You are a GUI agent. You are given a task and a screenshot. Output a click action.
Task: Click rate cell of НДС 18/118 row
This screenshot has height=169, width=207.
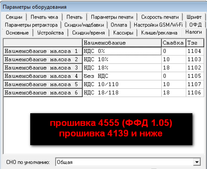(174, 93)
